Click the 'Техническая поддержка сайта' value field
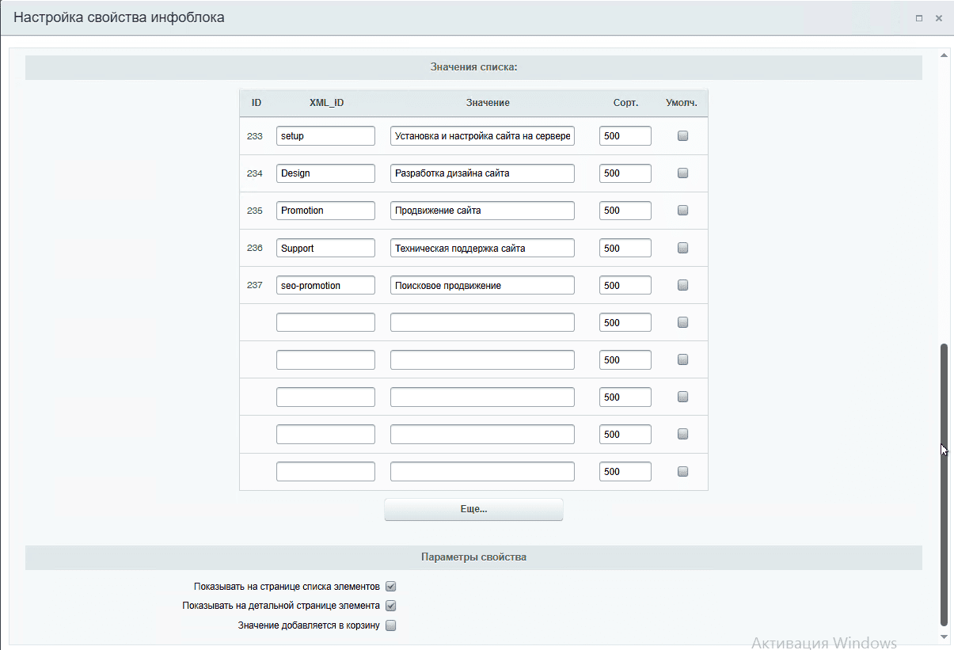 482,248
